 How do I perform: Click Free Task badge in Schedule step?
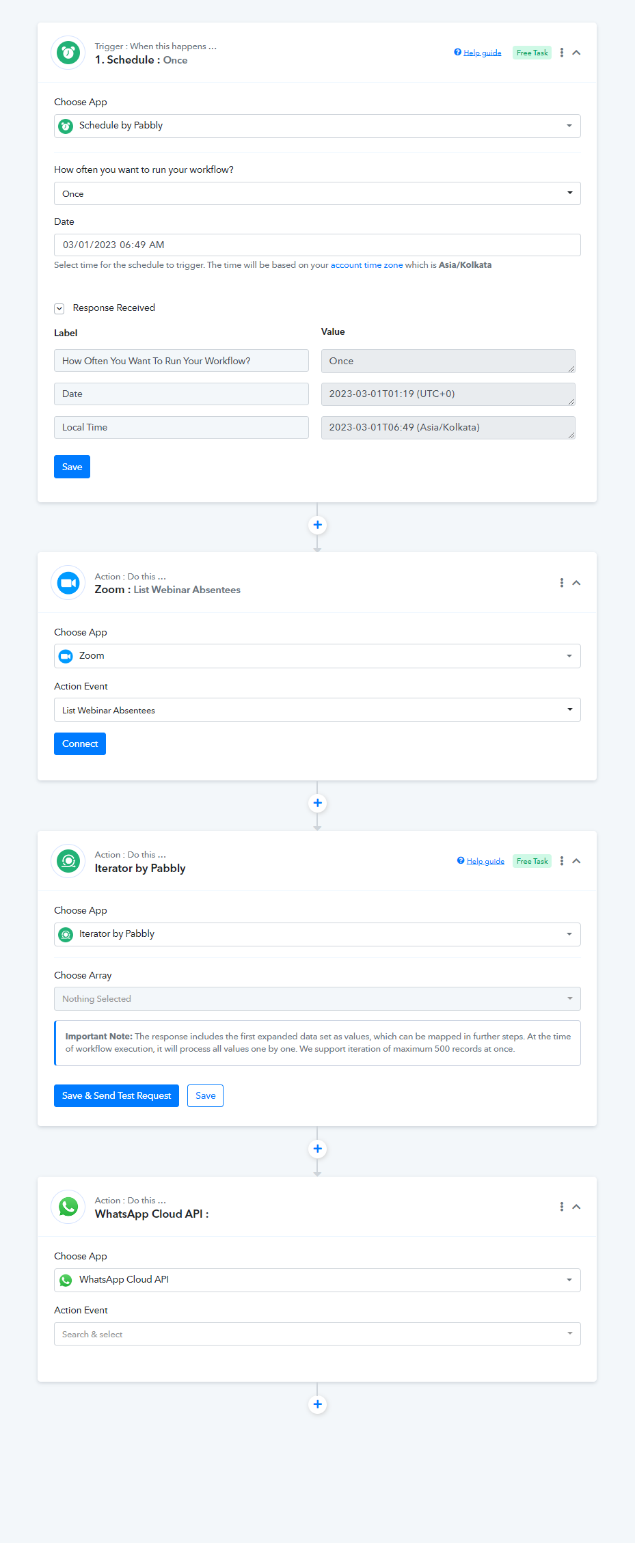[x=532, y=53]
